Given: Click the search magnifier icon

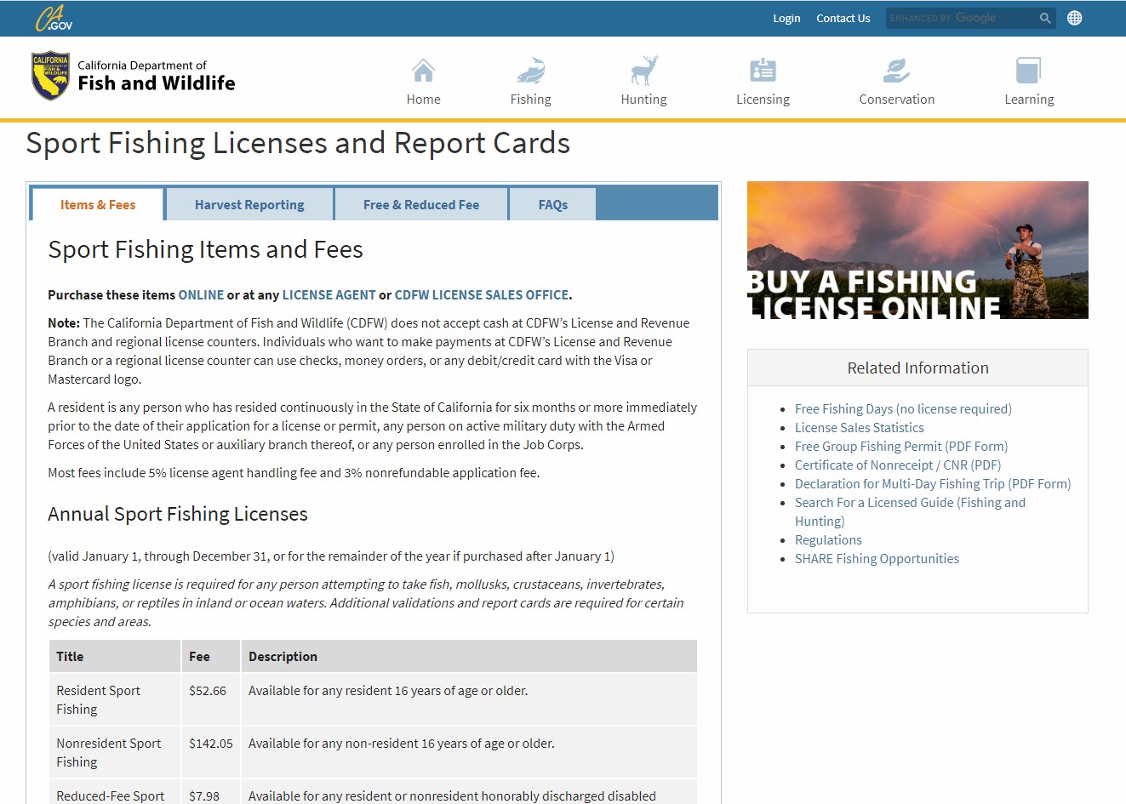Looking at the screenshot, I should tap(1045, 18).
